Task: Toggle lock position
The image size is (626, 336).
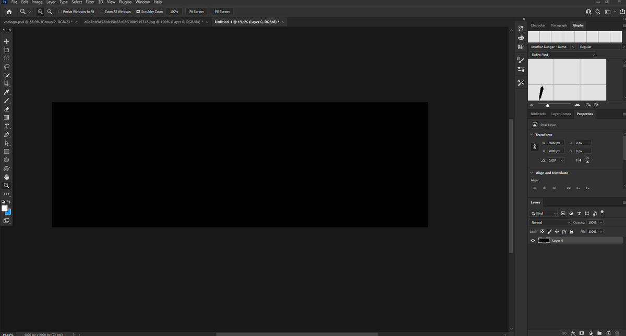Action: [557, 231]
